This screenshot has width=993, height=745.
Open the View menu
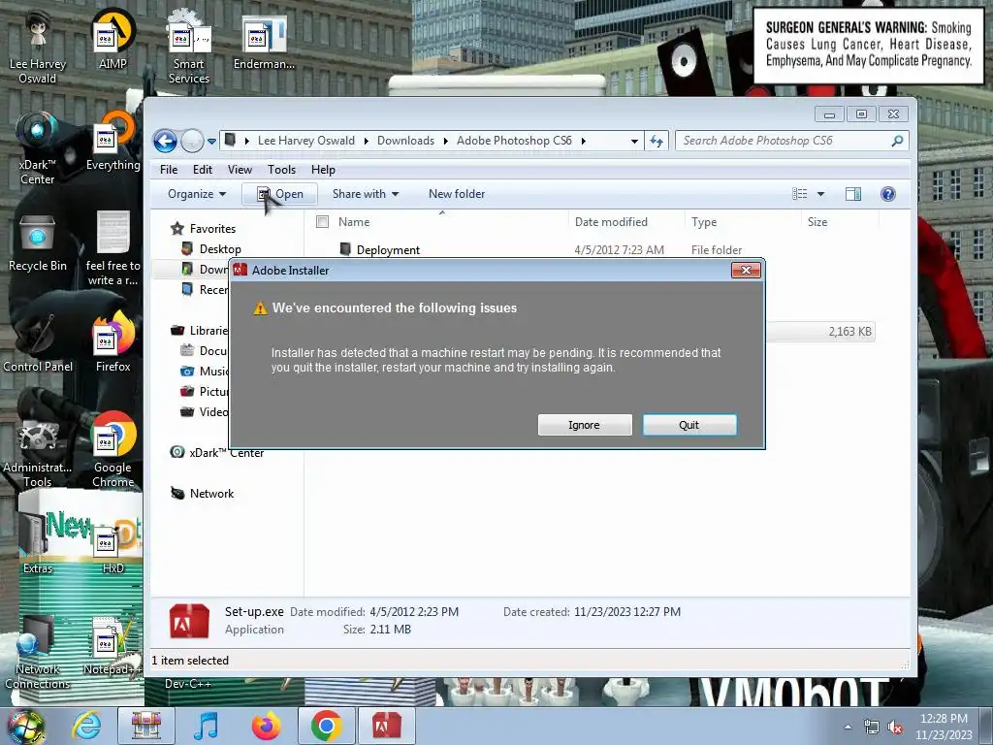(240, 170)
